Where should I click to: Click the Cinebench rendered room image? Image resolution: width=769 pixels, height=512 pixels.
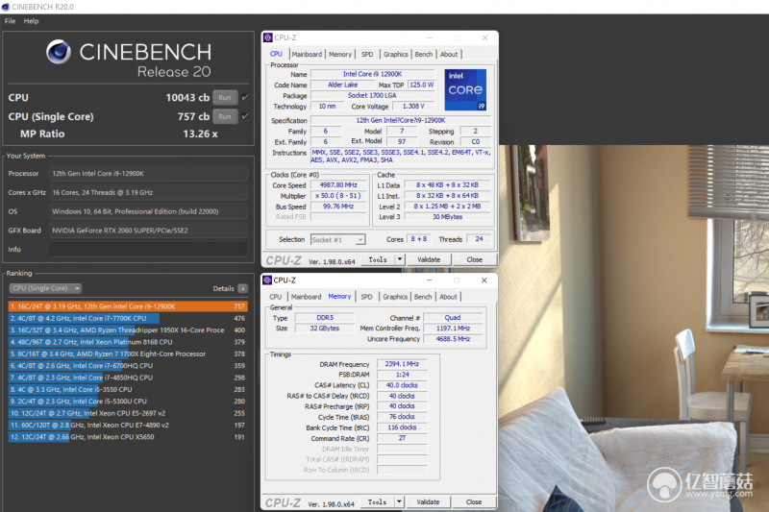point(633,329)
